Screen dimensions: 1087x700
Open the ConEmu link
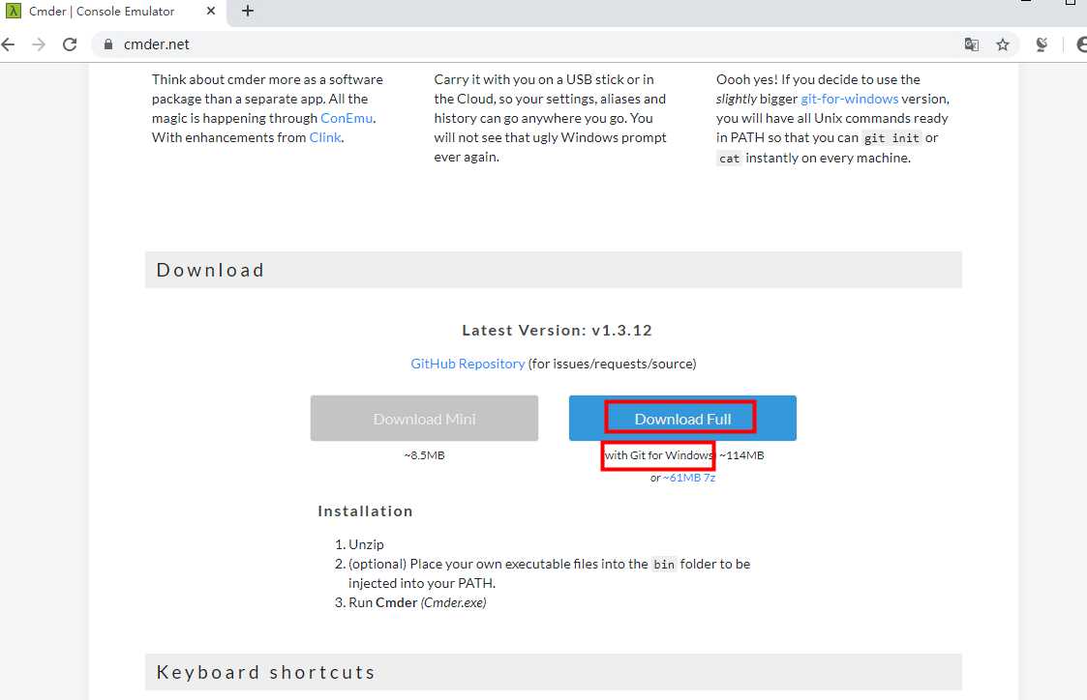click(346, 118)
